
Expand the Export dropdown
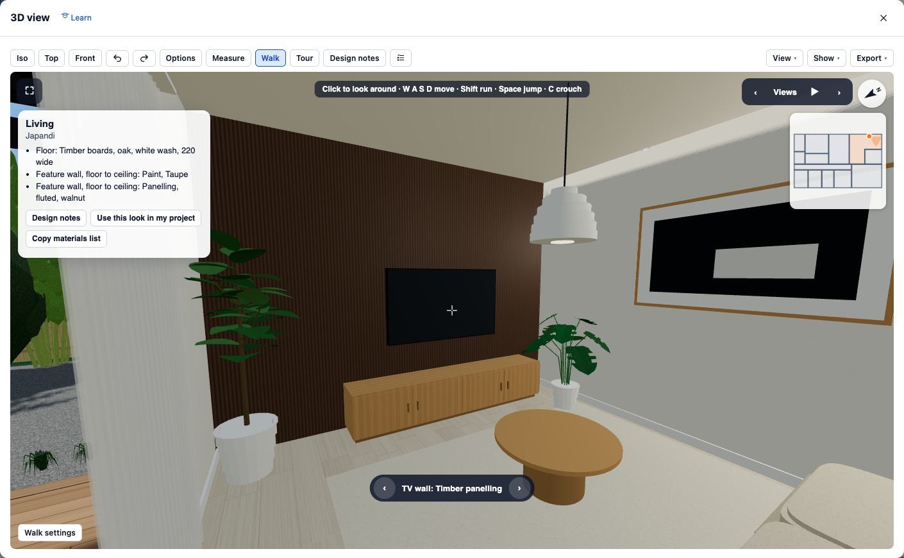872,58
